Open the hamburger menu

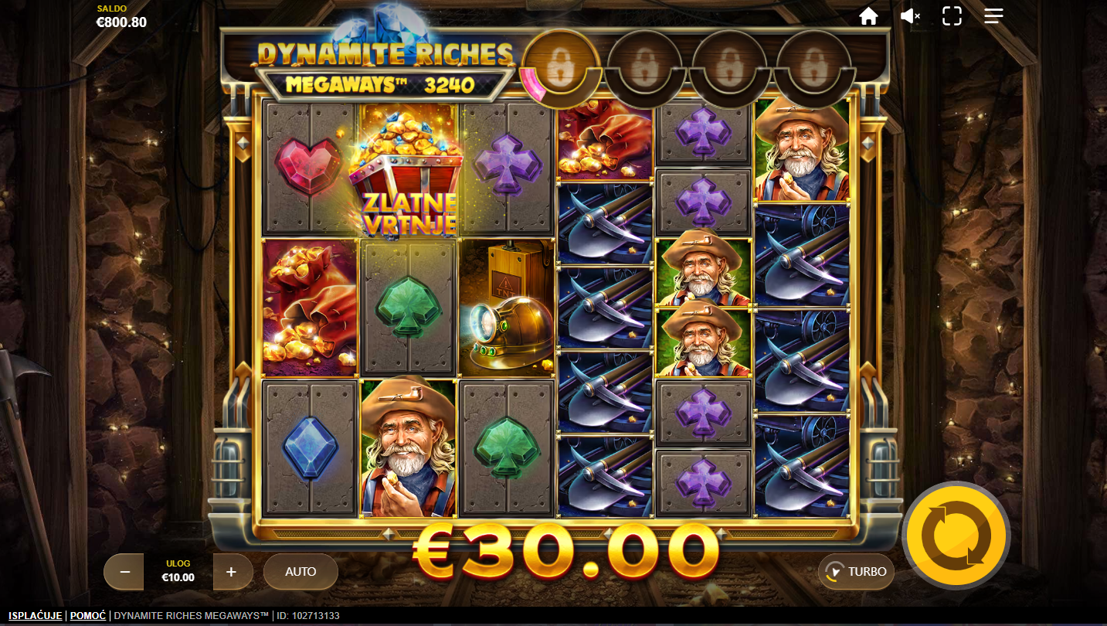(993, 15)
